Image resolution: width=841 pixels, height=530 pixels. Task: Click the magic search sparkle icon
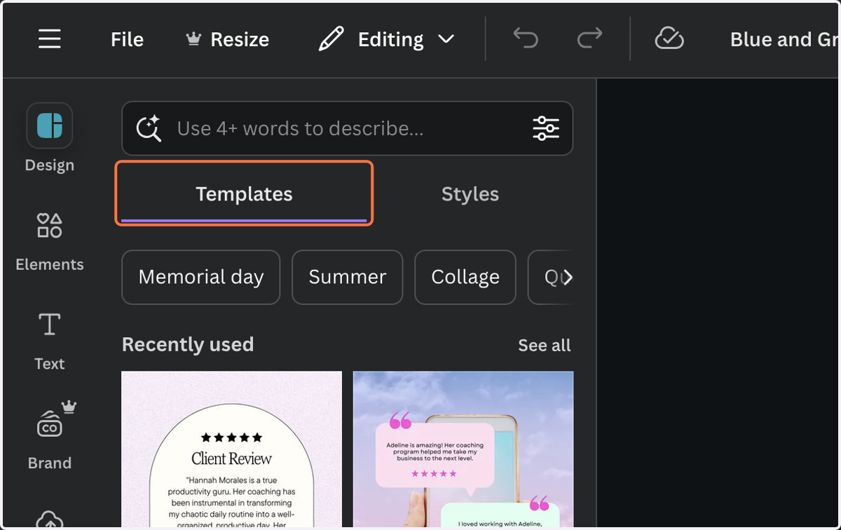pyautogui.click(x=149, y=128)
